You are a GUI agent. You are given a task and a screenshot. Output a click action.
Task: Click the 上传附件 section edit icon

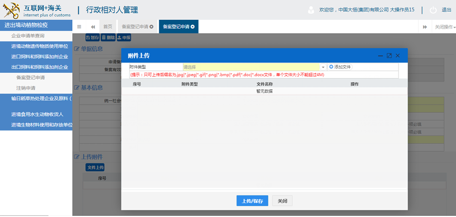click(77, 157)
